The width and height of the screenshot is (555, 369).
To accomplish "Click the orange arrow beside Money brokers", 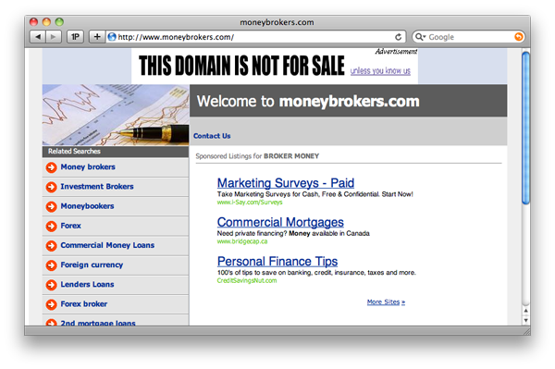I will click(51, 167).
